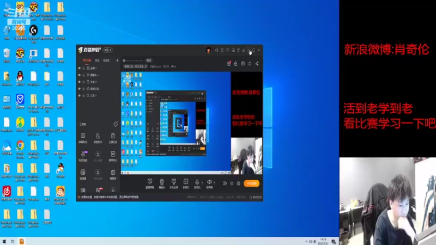
Task: Open the Windows notification center
Action: tap(334, 241)
